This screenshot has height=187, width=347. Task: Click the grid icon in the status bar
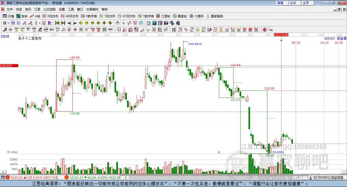3,177
